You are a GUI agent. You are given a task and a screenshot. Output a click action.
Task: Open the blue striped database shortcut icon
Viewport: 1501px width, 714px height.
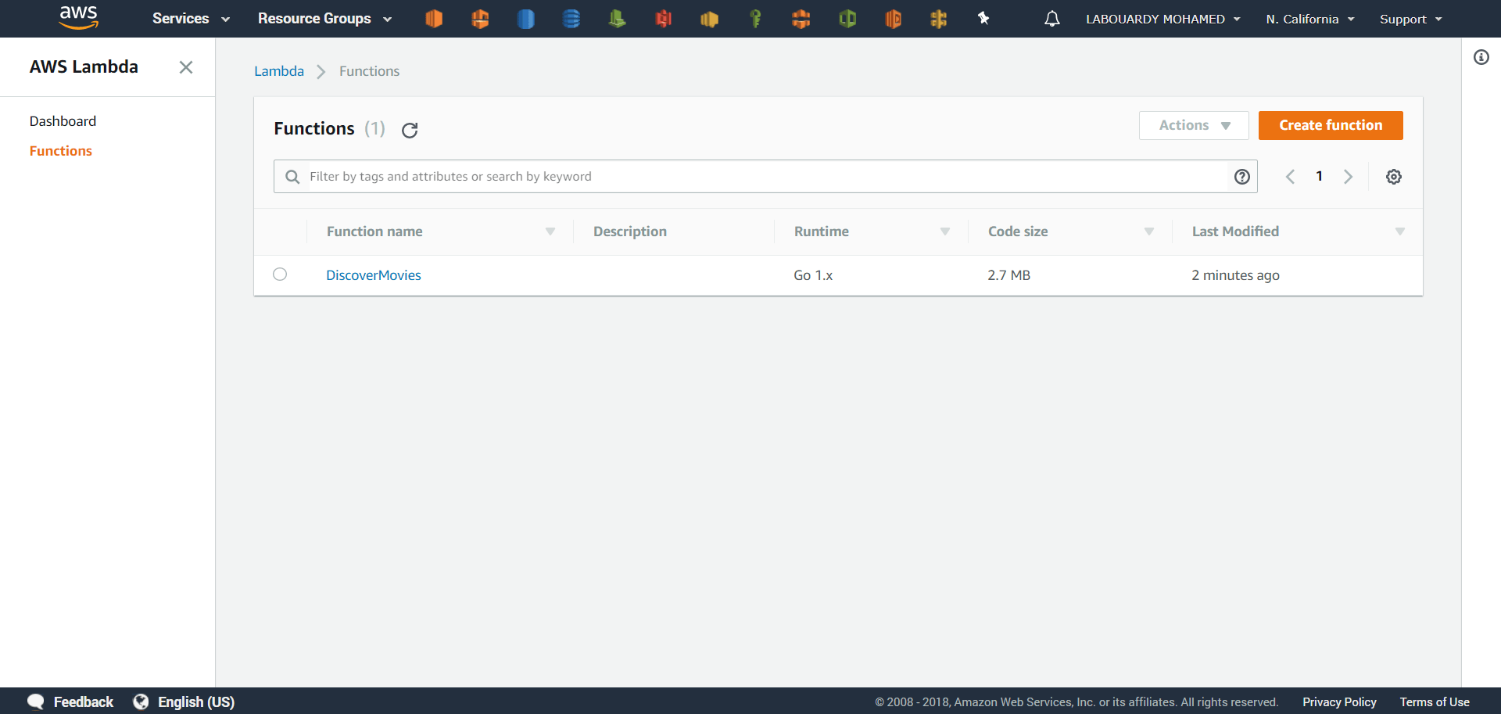click(571, 19)
